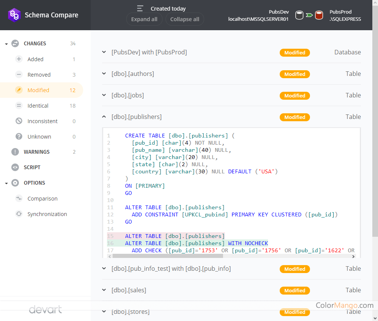Click the Synchronization refresh icon

click(x=19, y=214)
